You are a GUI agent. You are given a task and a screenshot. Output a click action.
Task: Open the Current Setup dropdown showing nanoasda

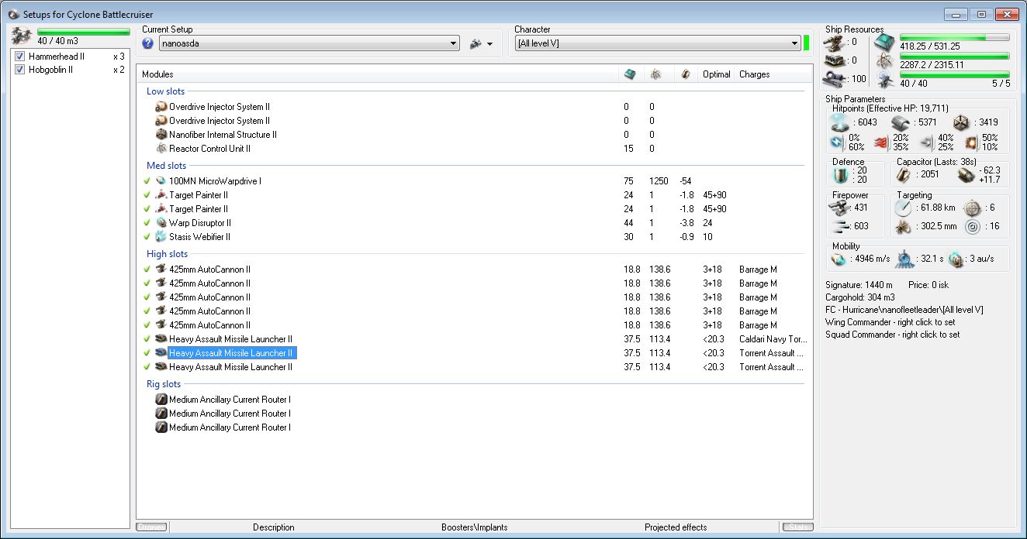[x=309, y=43]
